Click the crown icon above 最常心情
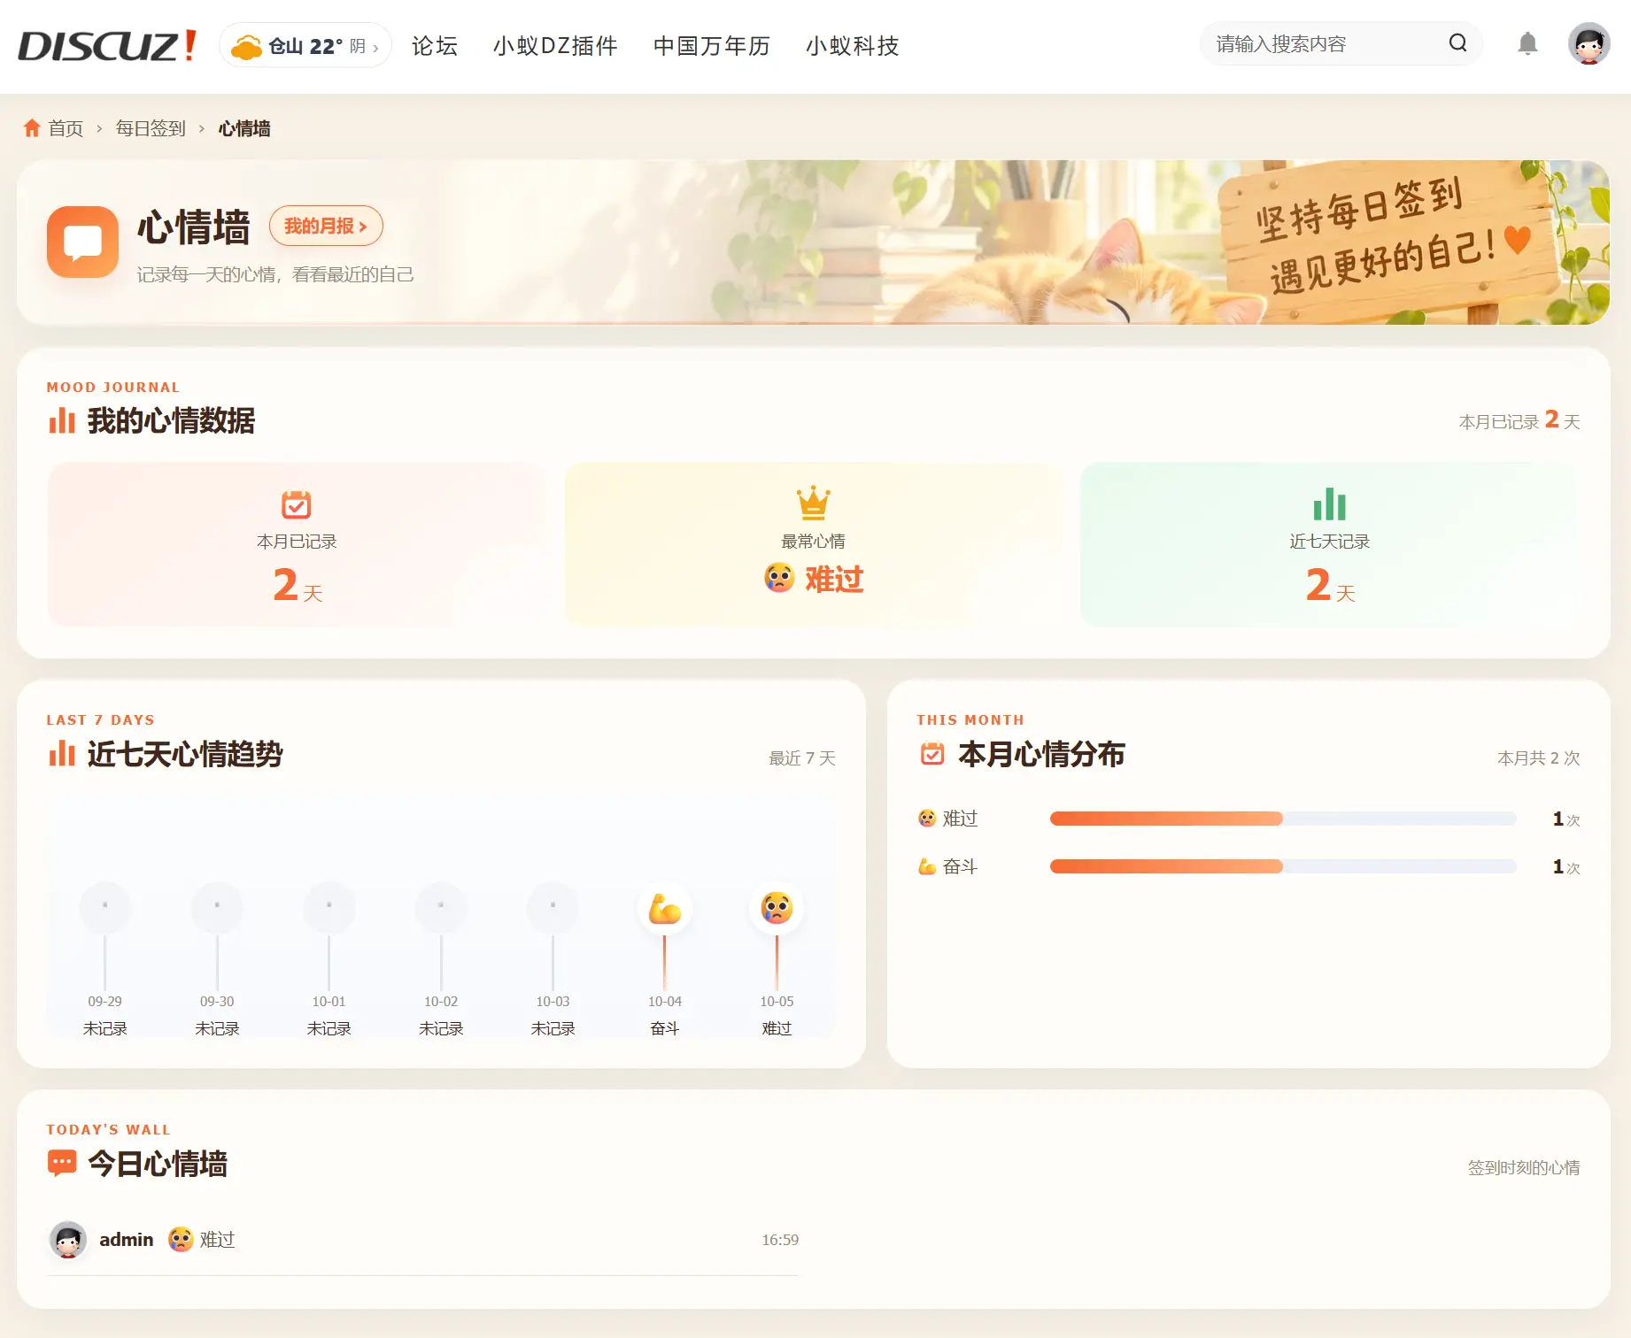 pyautogui.click(x=813, y=503)
